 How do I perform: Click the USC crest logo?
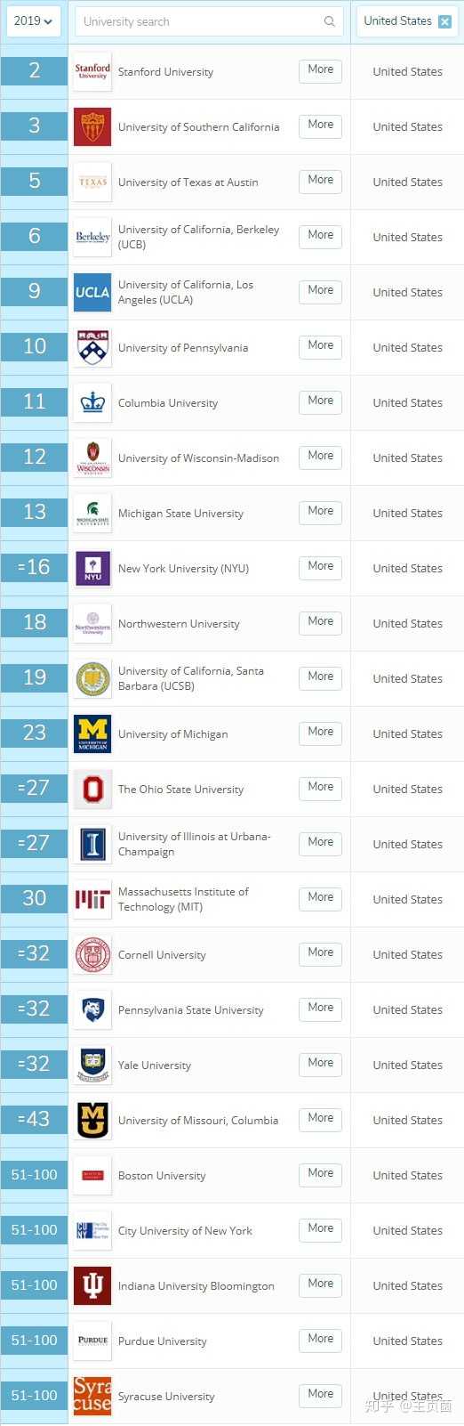click(92, 127)
